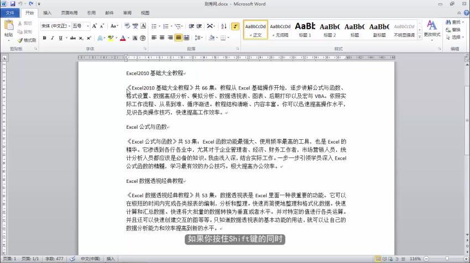Screen dimensions: 470x263
Task: Toggle Justify alignment button
Action: pyautogui.click(x=179, y=38)
